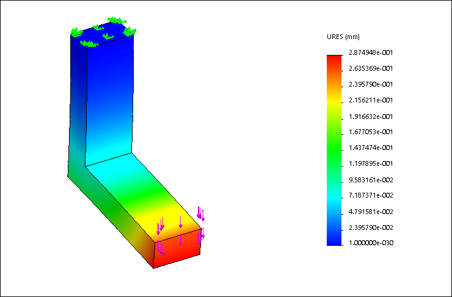Select legend value 2.156211e-001

(x=371, y=100)
